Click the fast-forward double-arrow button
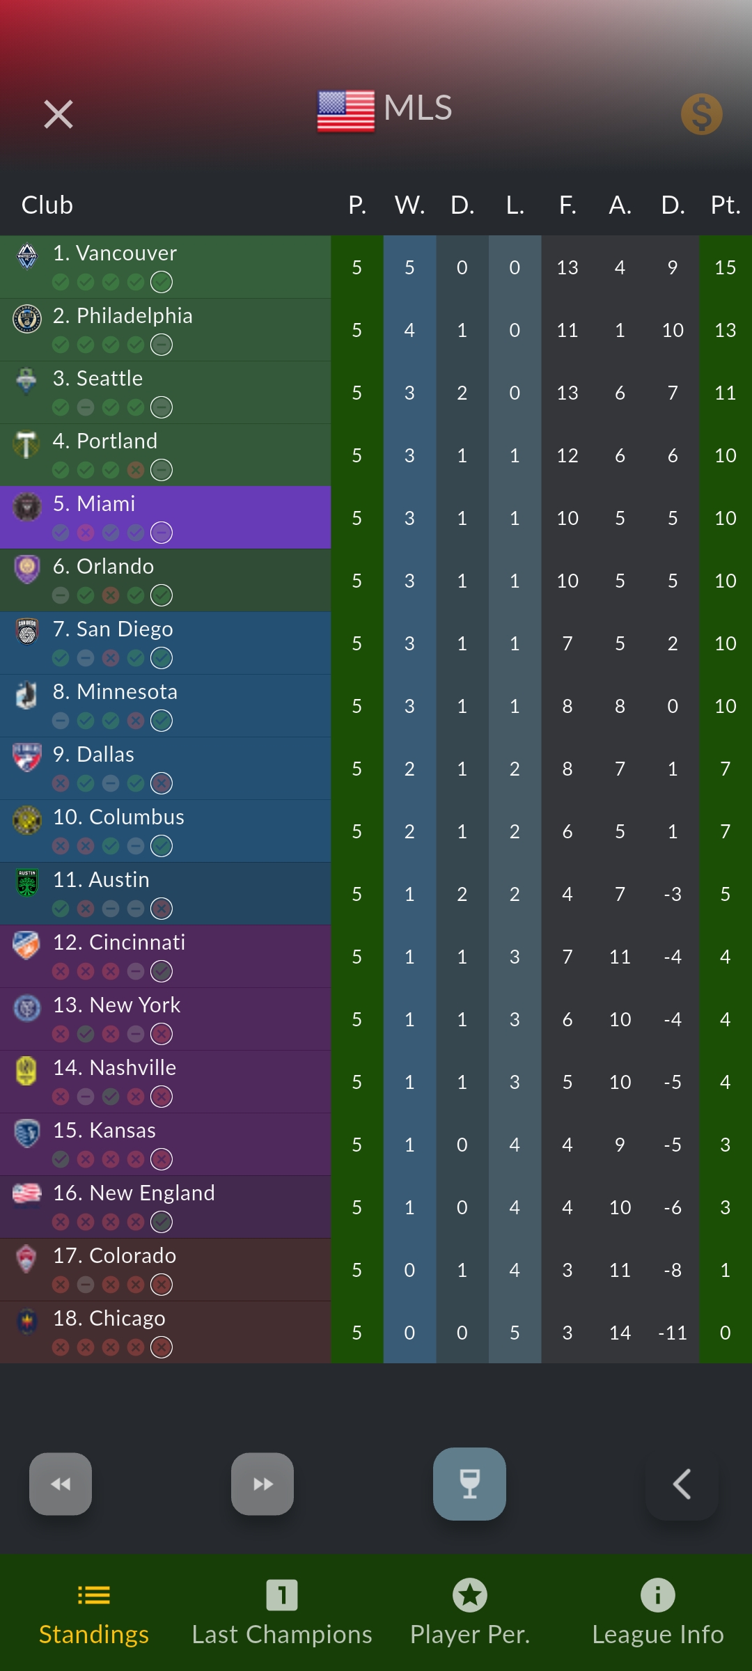 (263, 1484)
